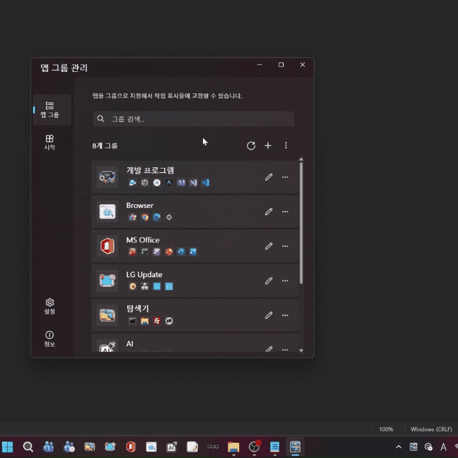Open more options for Browser group
The height and width of the screenshot is (458, 458).
pos(285,211)
